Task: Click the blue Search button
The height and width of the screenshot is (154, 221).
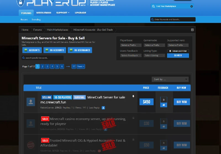Action: 178,56
